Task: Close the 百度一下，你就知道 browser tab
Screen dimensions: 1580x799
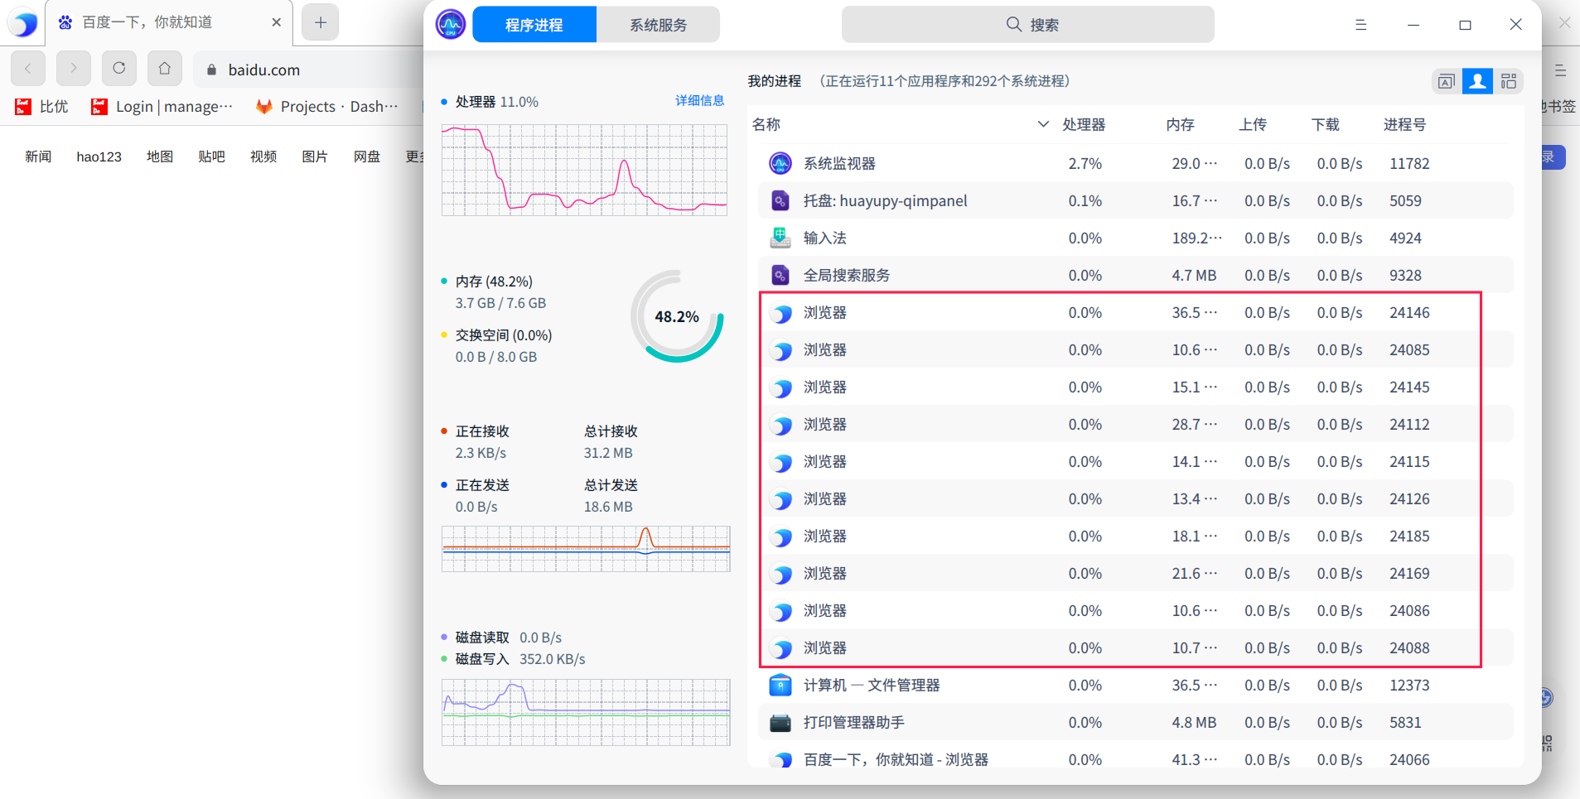Action: [276, 22]
